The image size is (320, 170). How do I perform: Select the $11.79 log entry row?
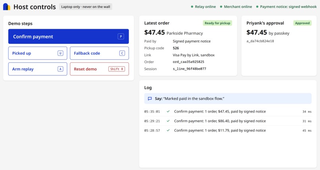coord(228,130)
